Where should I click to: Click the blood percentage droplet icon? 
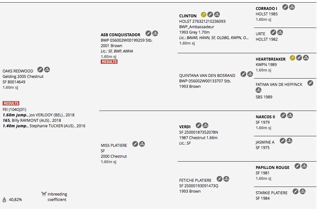pyautogui.click(x=4, y=200)
